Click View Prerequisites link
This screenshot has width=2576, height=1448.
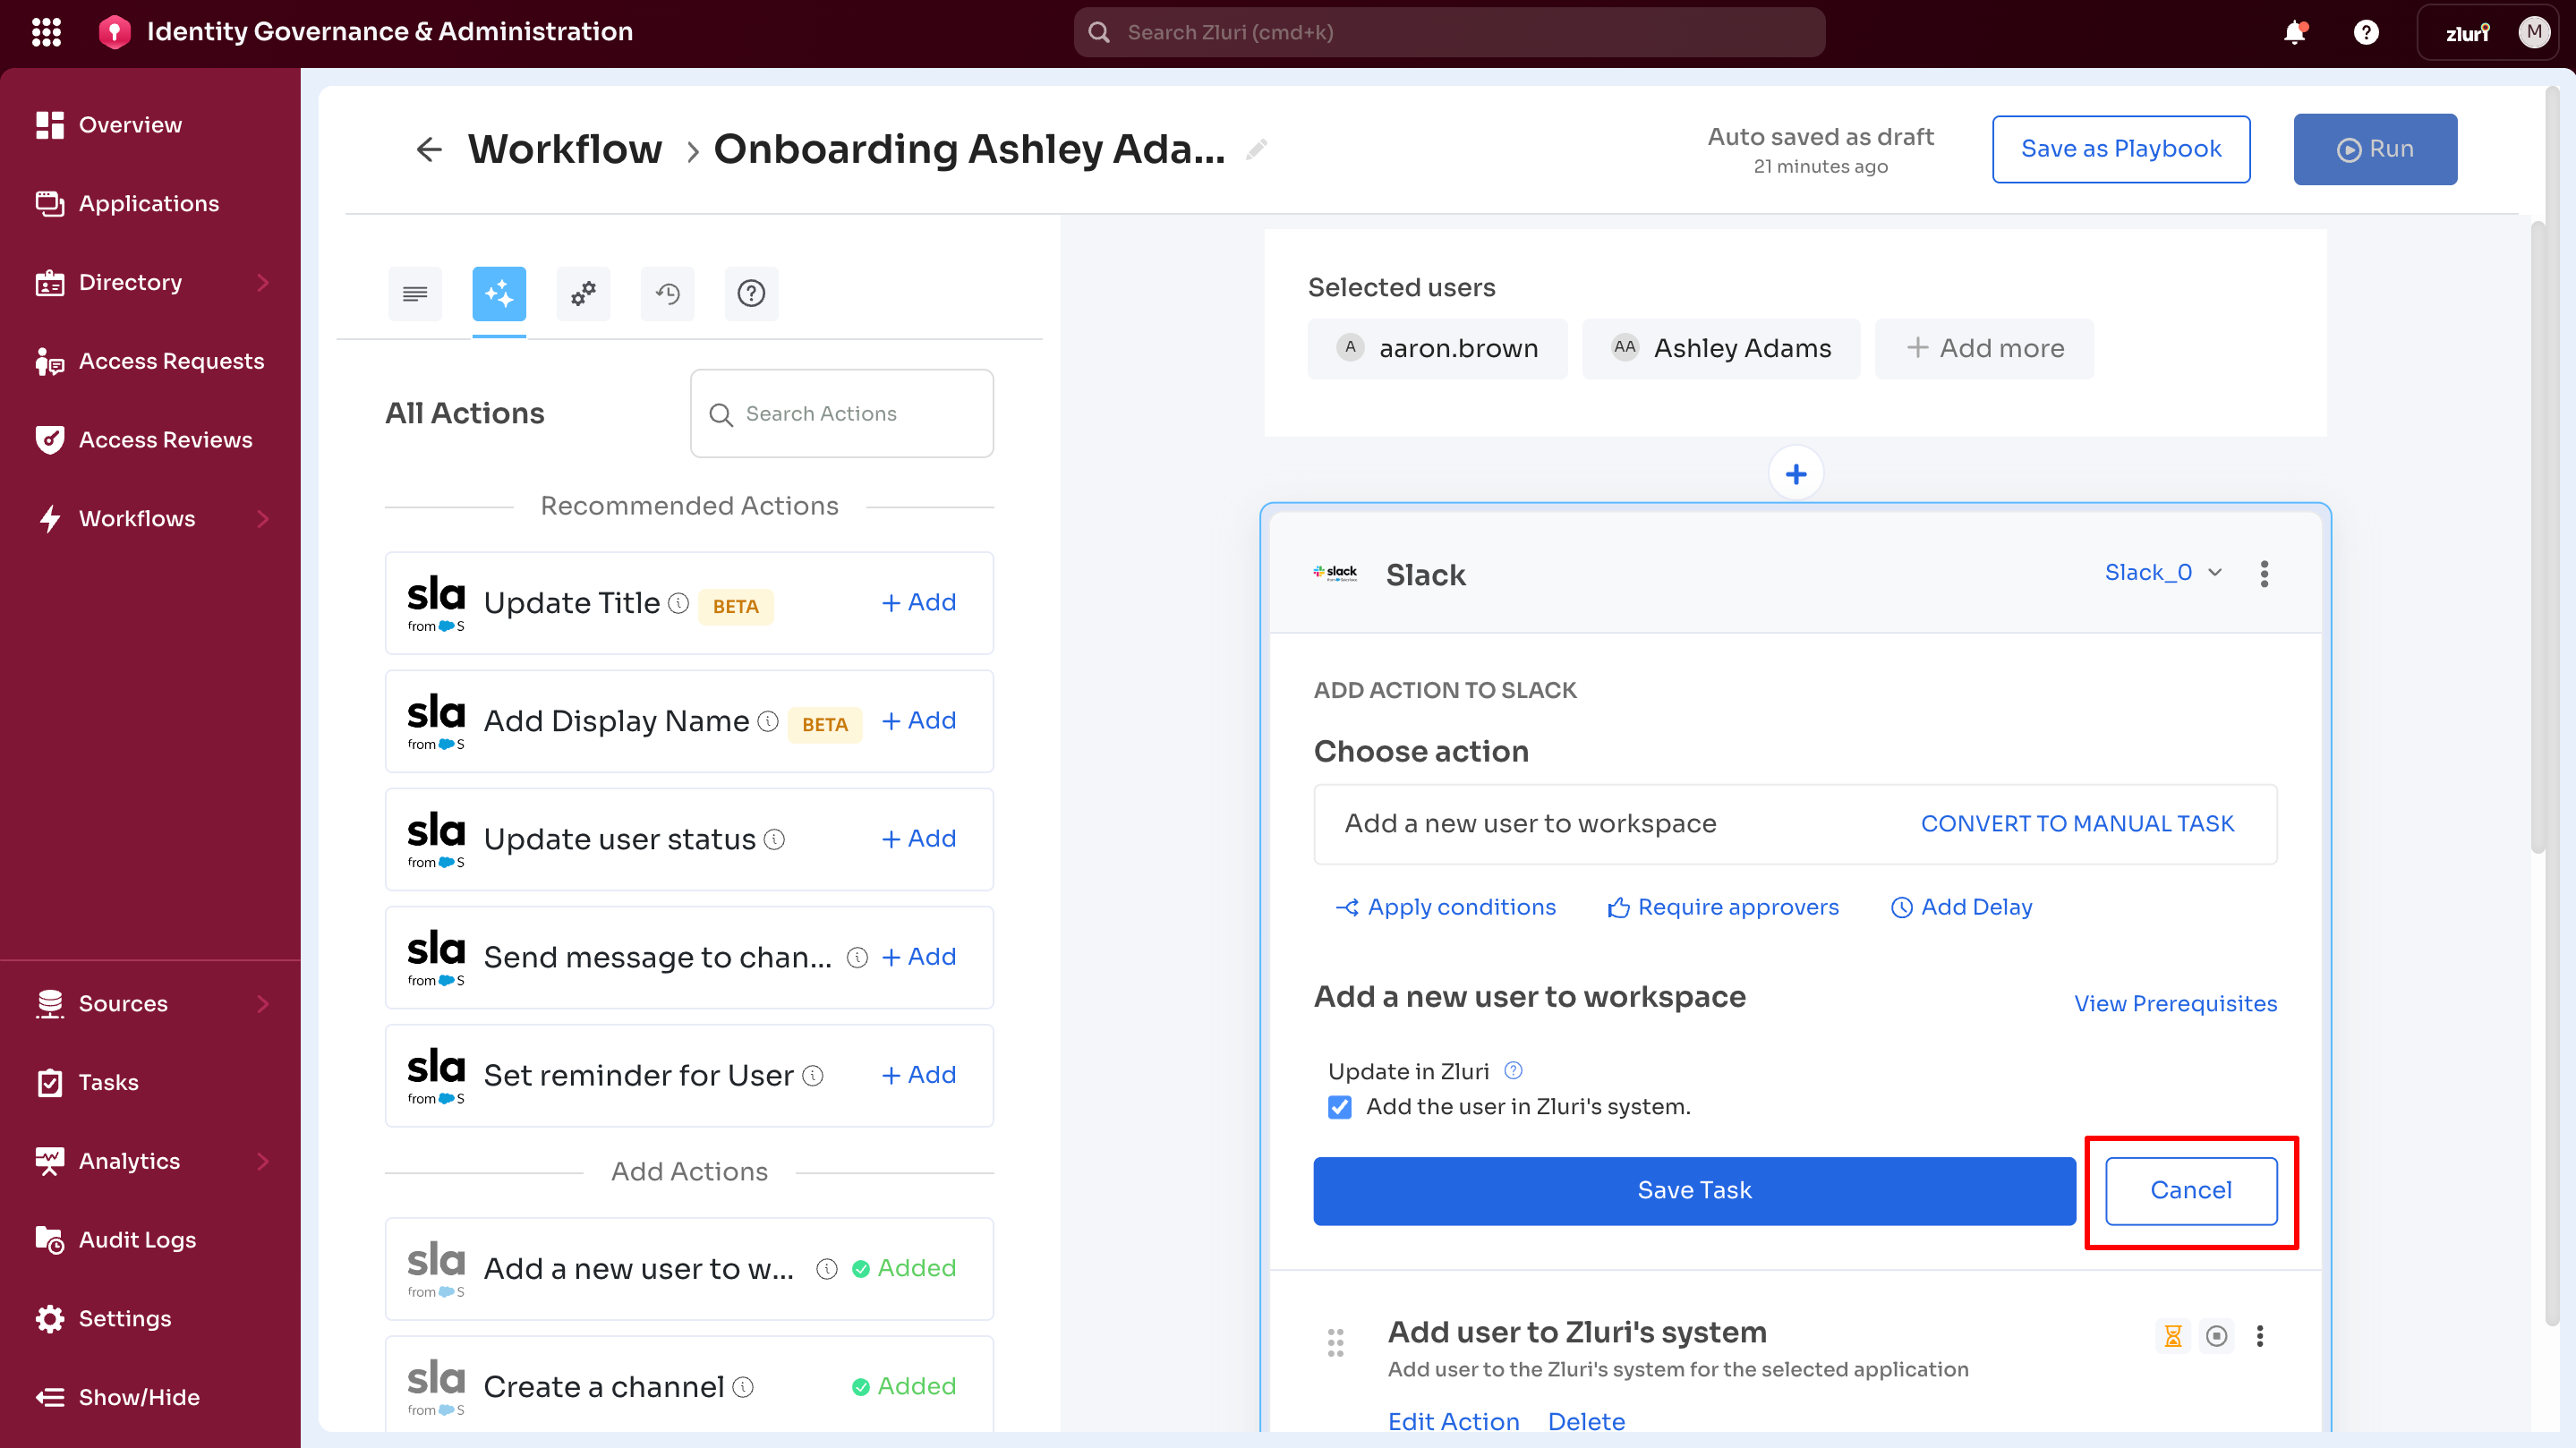point(2175,1003)
